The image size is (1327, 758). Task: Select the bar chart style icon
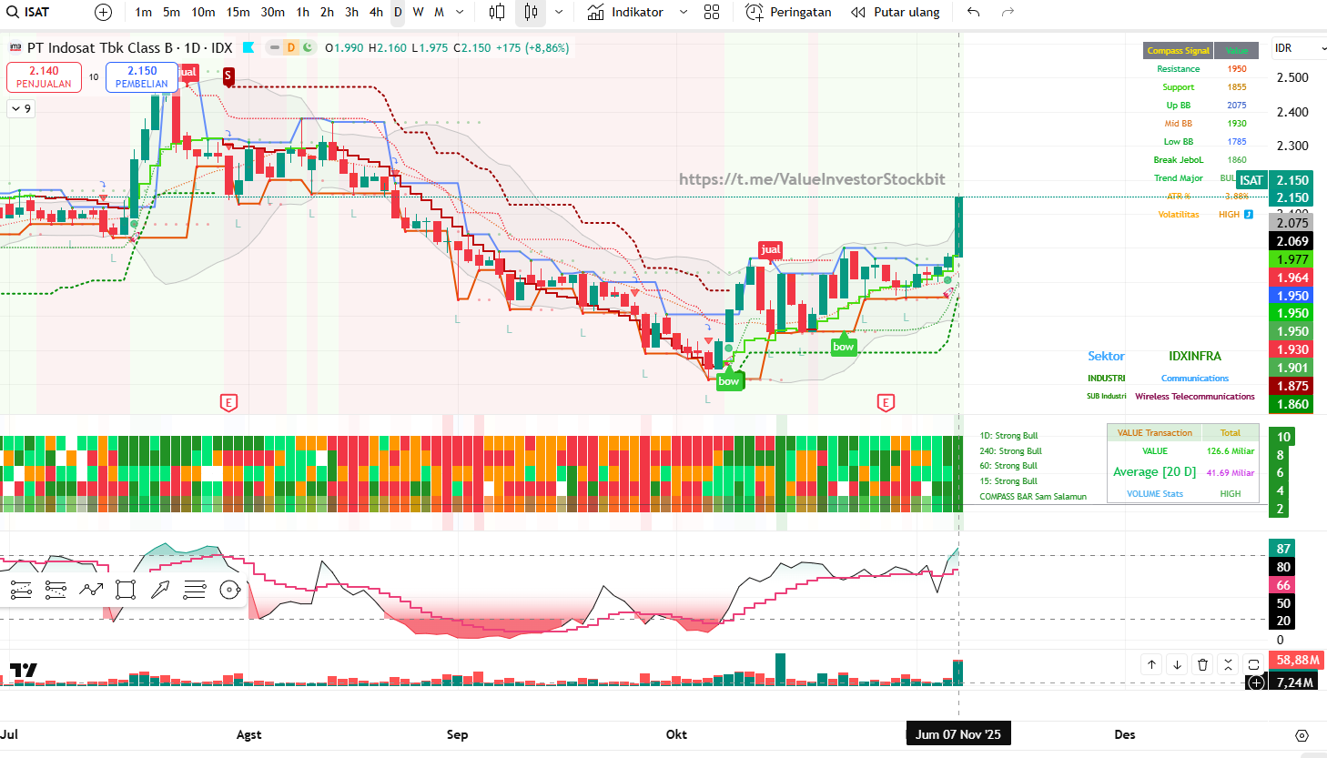497,12
